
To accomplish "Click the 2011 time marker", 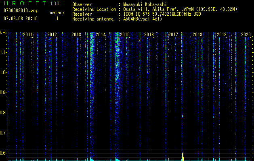I will (28, 35).
